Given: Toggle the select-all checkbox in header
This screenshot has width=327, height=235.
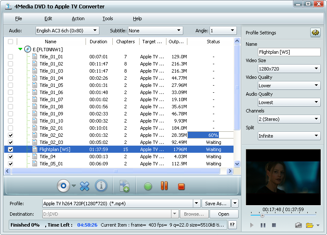Looking at the screenshot, I should [10, 42].
